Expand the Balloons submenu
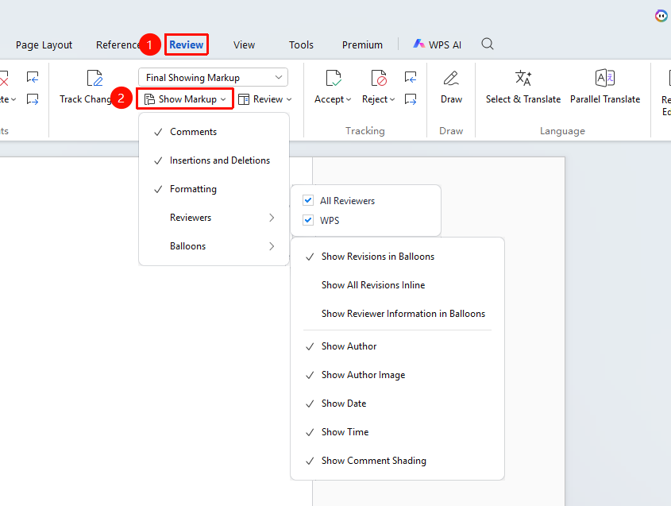Viewport: 671px width, 506px height. click(214, 246)
